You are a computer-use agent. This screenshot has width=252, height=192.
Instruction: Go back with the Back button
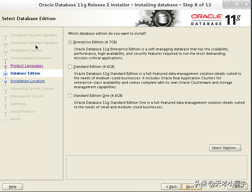point(171,187)
